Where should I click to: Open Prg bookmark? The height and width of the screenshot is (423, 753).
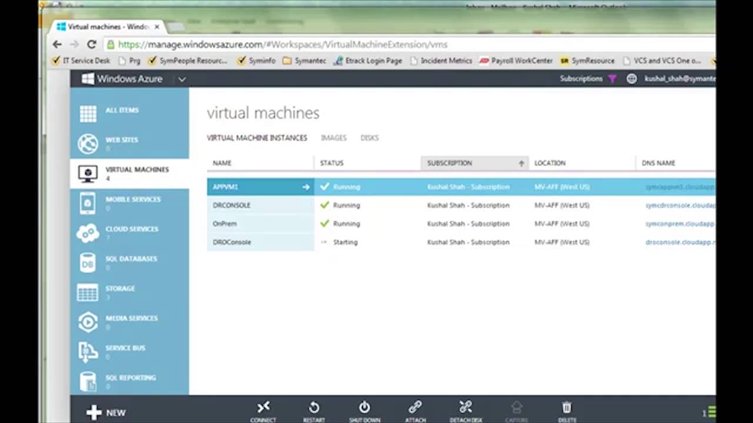(129, 61)
